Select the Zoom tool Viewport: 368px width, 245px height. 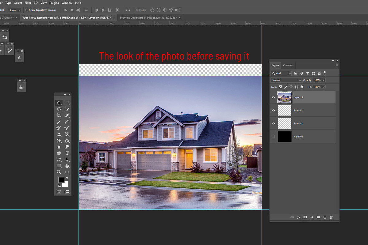pos(59,172)
